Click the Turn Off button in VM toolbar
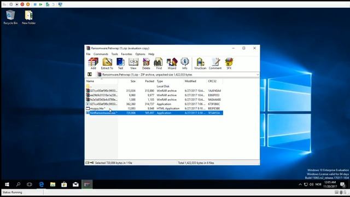The image size is (350, 197). pyautogui.click(x=17, y=4)
